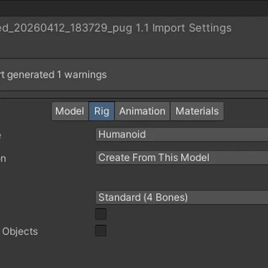
Task: Open the Humanoid animation type dropdown
Action: pos(182,135)
